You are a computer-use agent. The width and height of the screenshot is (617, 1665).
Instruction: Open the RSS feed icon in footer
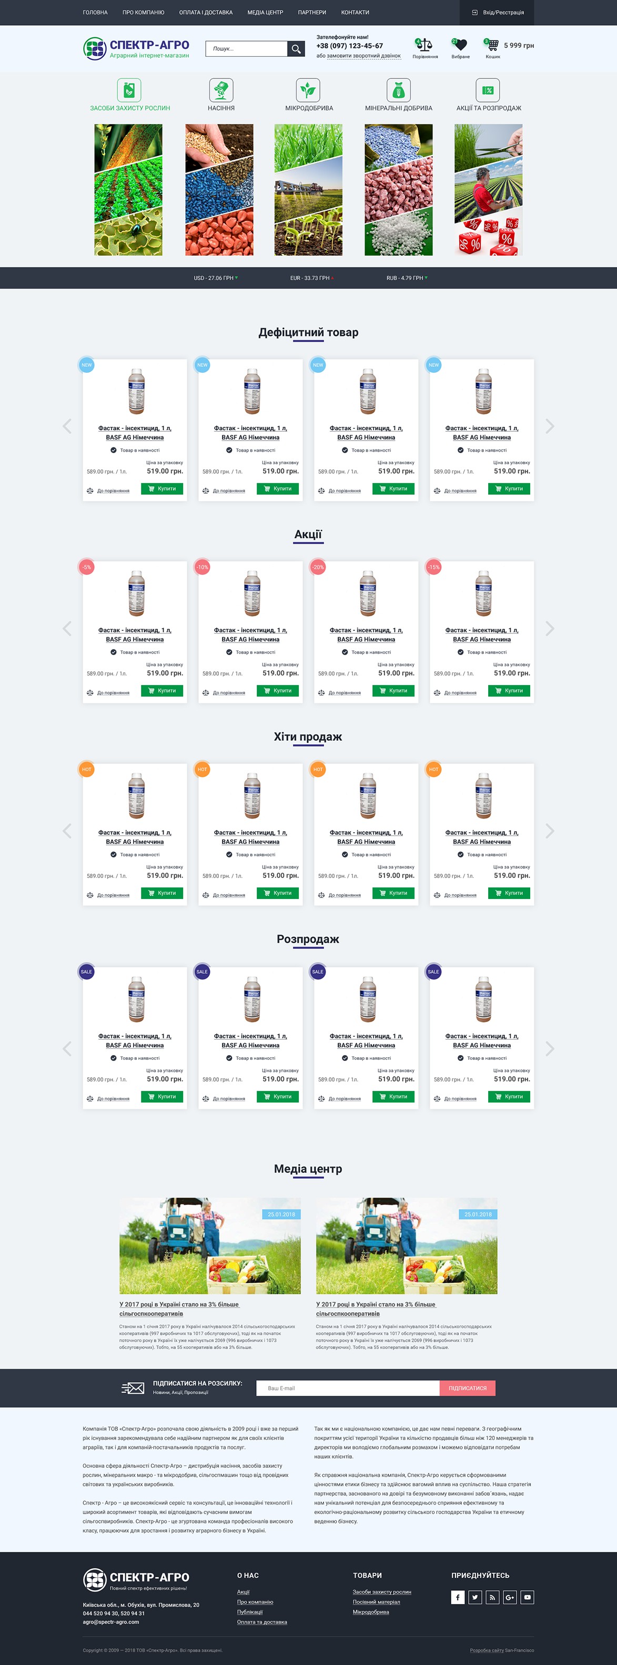[493, 1597]
